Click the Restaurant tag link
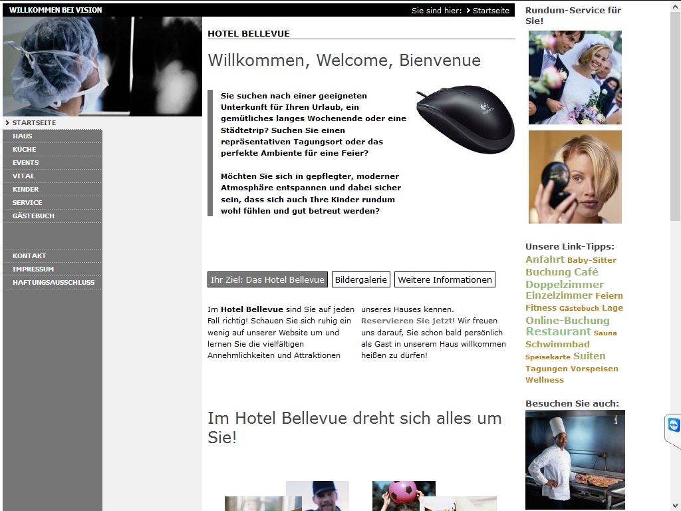The width and height of the screenshot is (681, 511). [x=558, y=331]
